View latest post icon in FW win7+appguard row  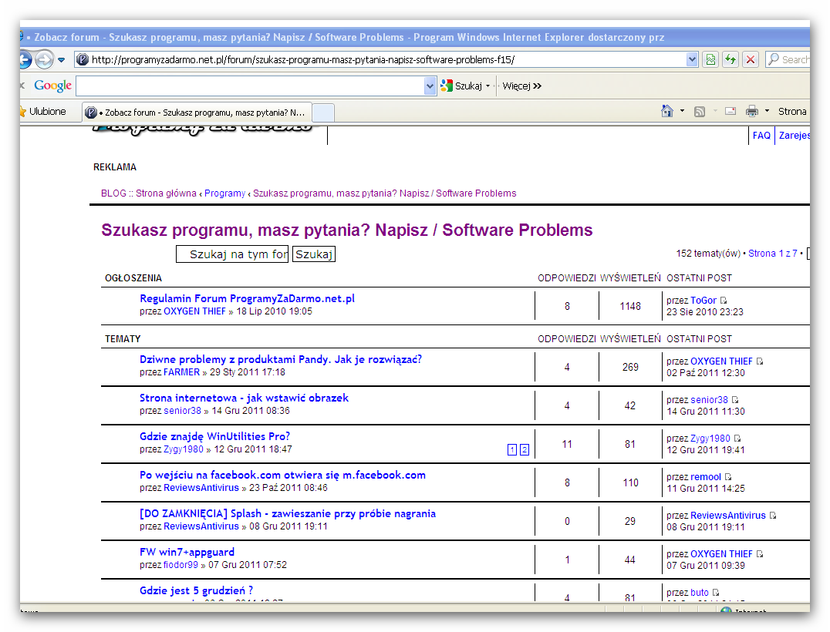click(760, 554)
